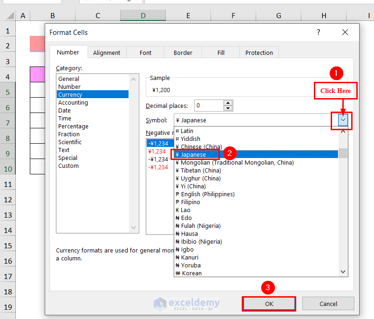Choose Date from the Category list
374x319 pixels.
click(x=64, y=110)
